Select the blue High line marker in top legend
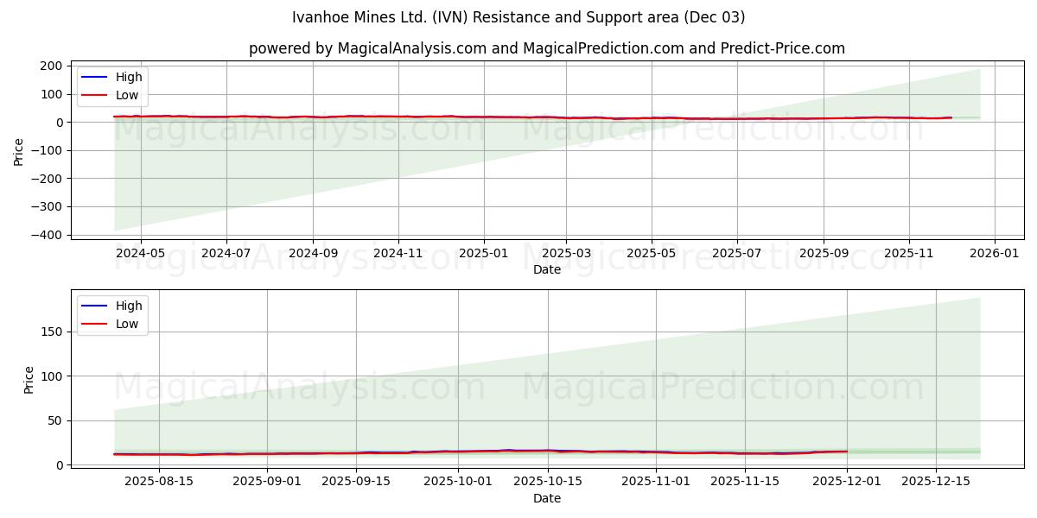This screenshot has height=518, width=1037. pyautogui.click(x=95, y=77)
